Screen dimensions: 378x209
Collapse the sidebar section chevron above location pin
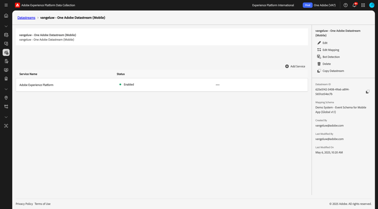click(x=6, y=89)
